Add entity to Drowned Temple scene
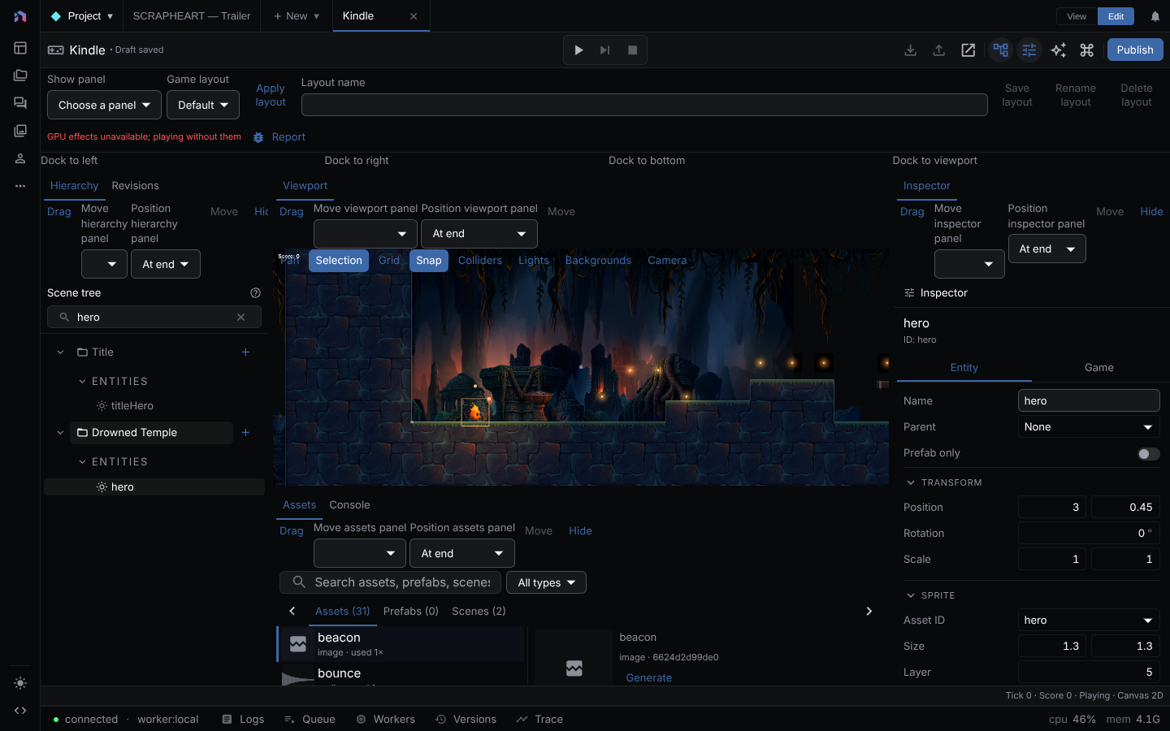 (x=245, y=433)
